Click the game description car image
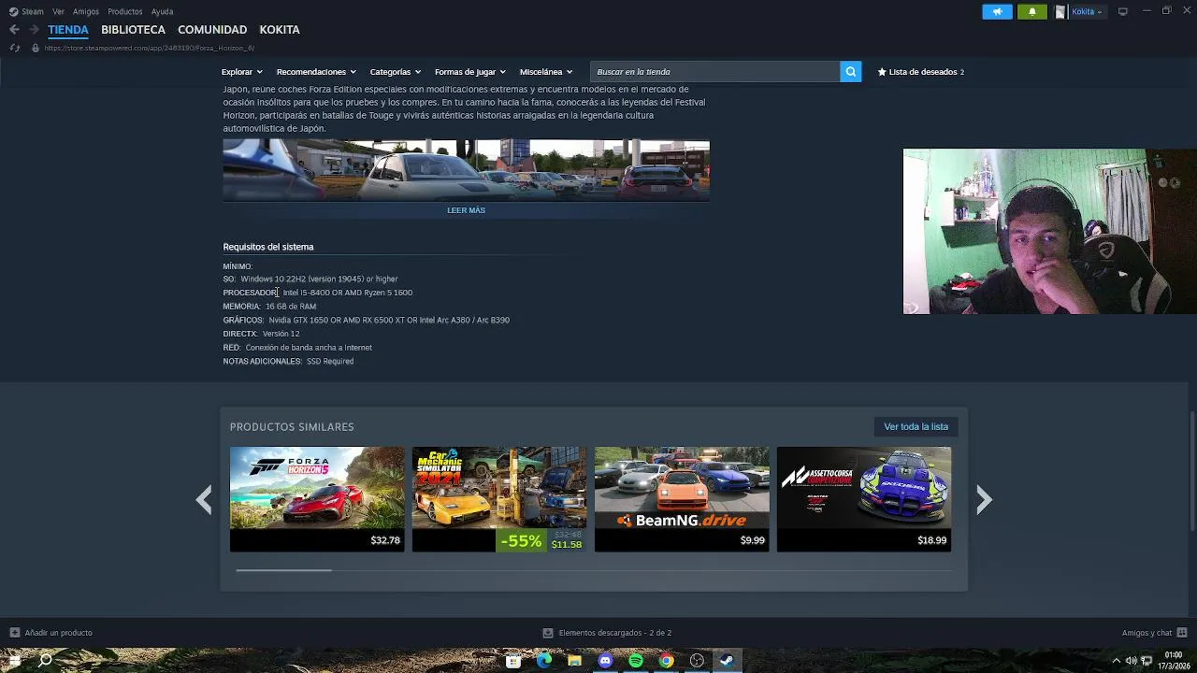 click(x=466, y=170)
